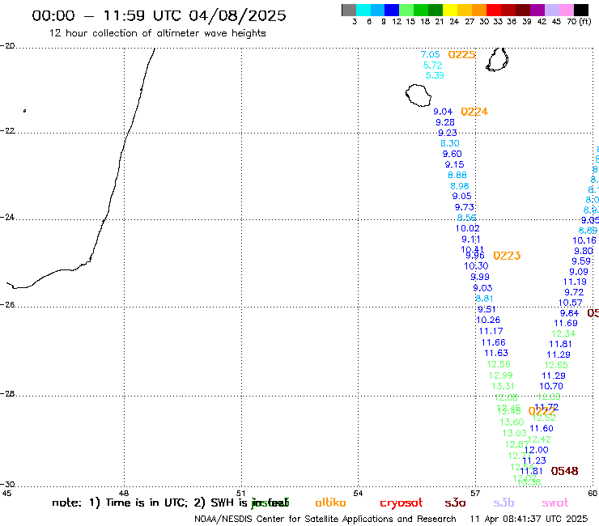Click the wave height value 12.00
The image size is (599, 526).
[x=537, y=450]
